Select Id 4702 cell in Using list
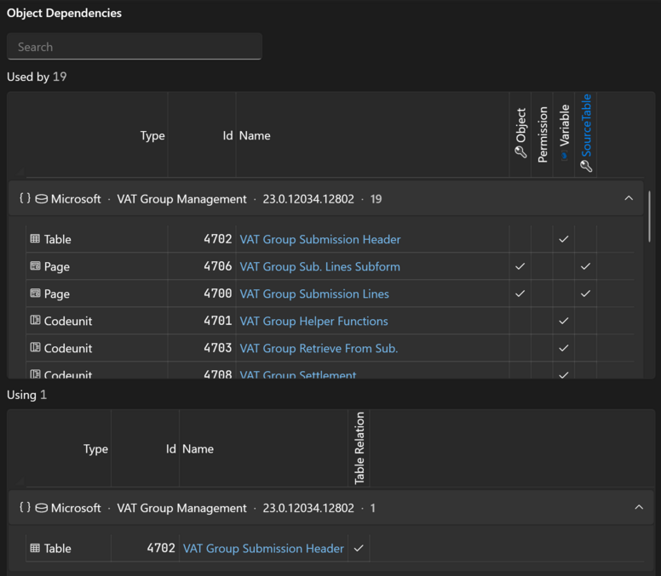Image resolution: width=661 pixels, height=576 pixels. click(x=161, y=548)
